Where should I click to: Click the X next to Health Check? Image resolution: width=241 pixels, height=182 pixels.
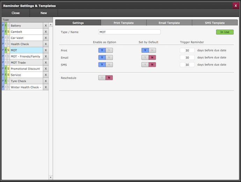(46, 44)
